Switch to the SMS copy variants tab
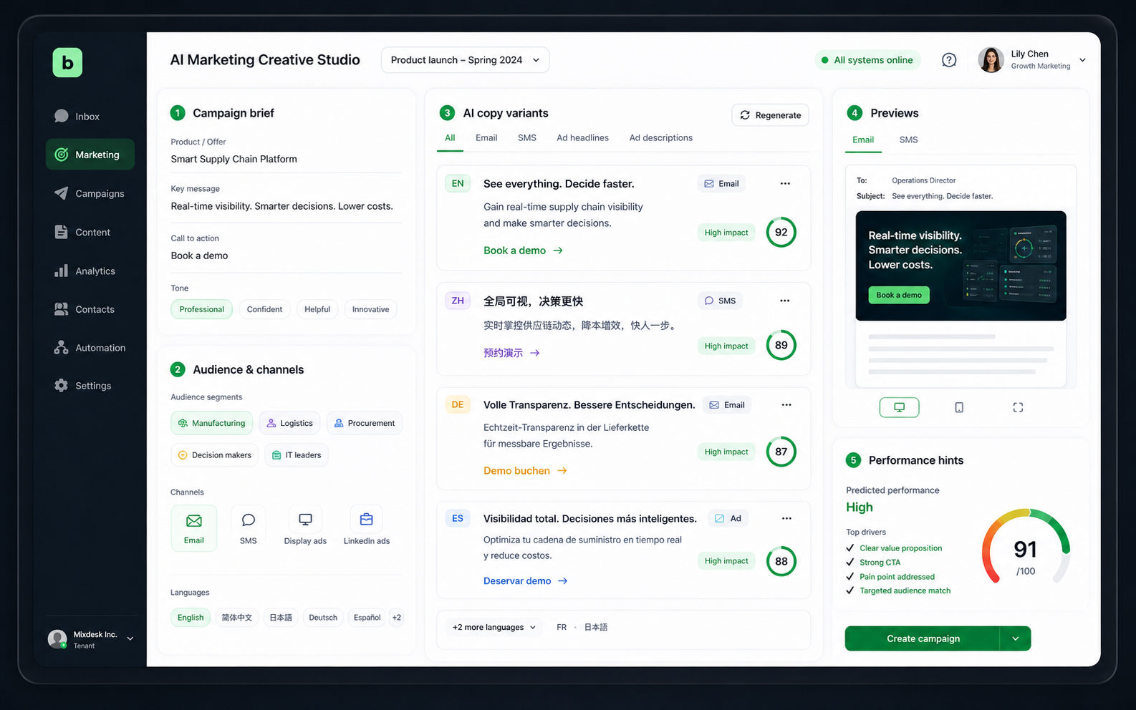 point(527,138)
